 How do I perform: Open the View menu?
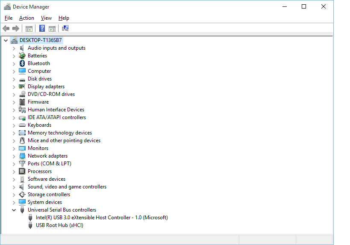46,18
